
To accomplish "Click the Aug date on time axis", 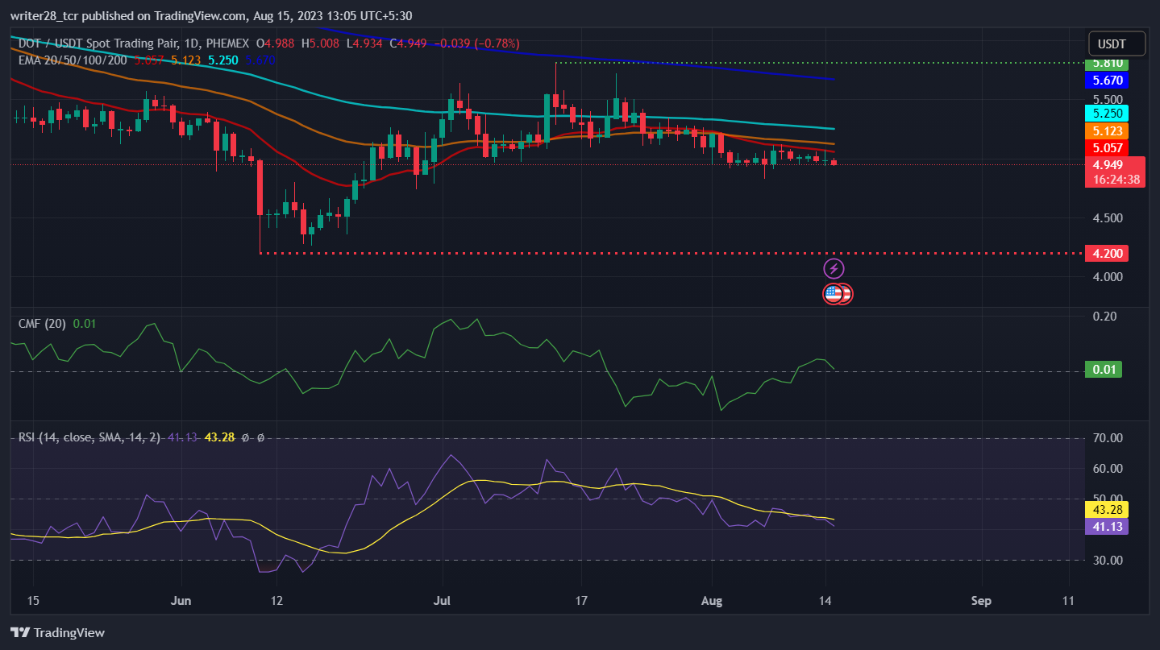I will (713, 601).
